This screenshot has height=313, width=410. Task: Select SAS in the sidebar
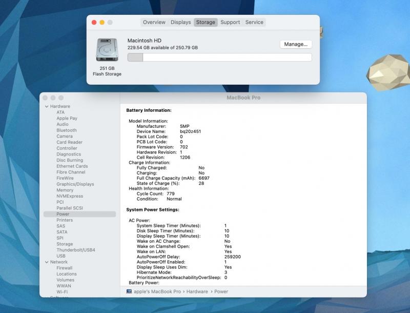point(60,226)
